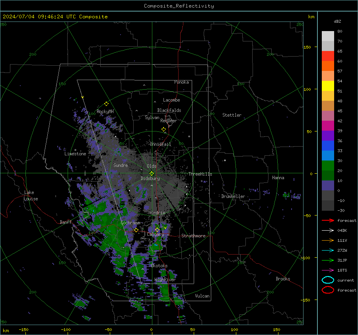The image size is (358, 335).
Task: Click the Stettler town label
Action: [232, 115]
